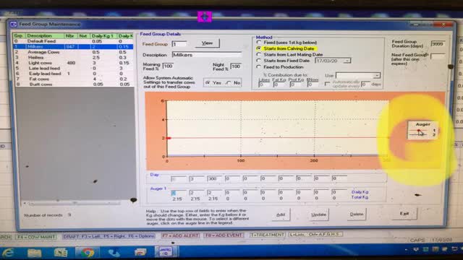
Task: Select Starts from Fixed Date option
Action: point(259,61)
